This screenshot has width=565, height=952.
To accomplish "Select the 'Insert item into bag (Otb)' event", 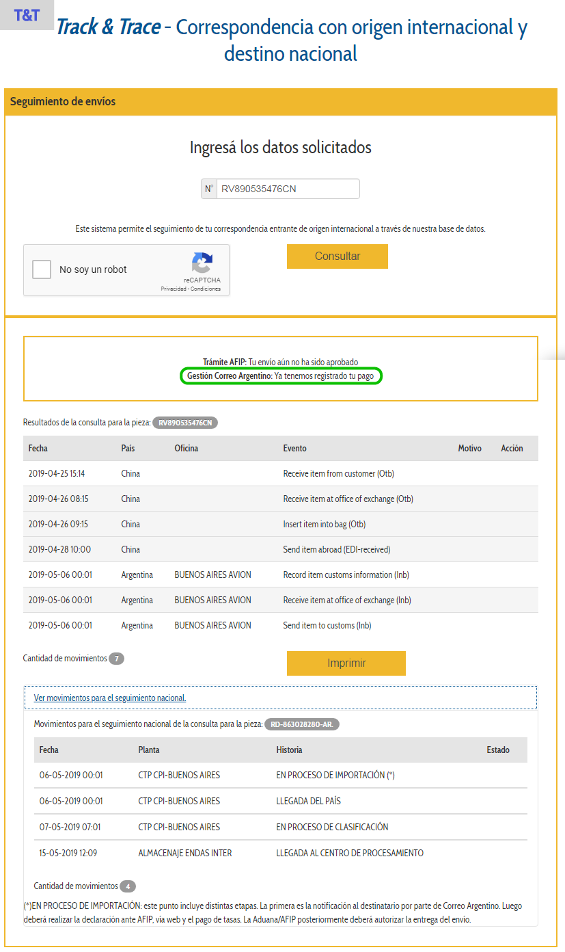I will point(325,525).
